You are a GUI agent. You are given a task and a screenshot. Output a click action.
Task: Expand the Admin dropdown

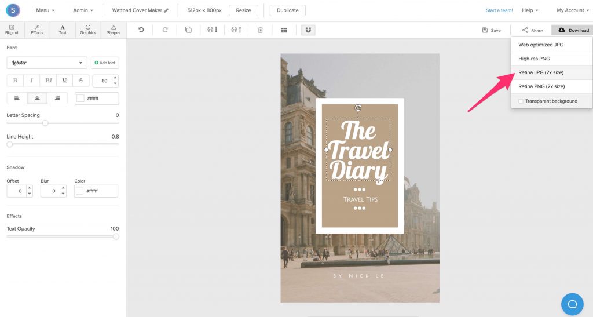(x=83, y=10)
